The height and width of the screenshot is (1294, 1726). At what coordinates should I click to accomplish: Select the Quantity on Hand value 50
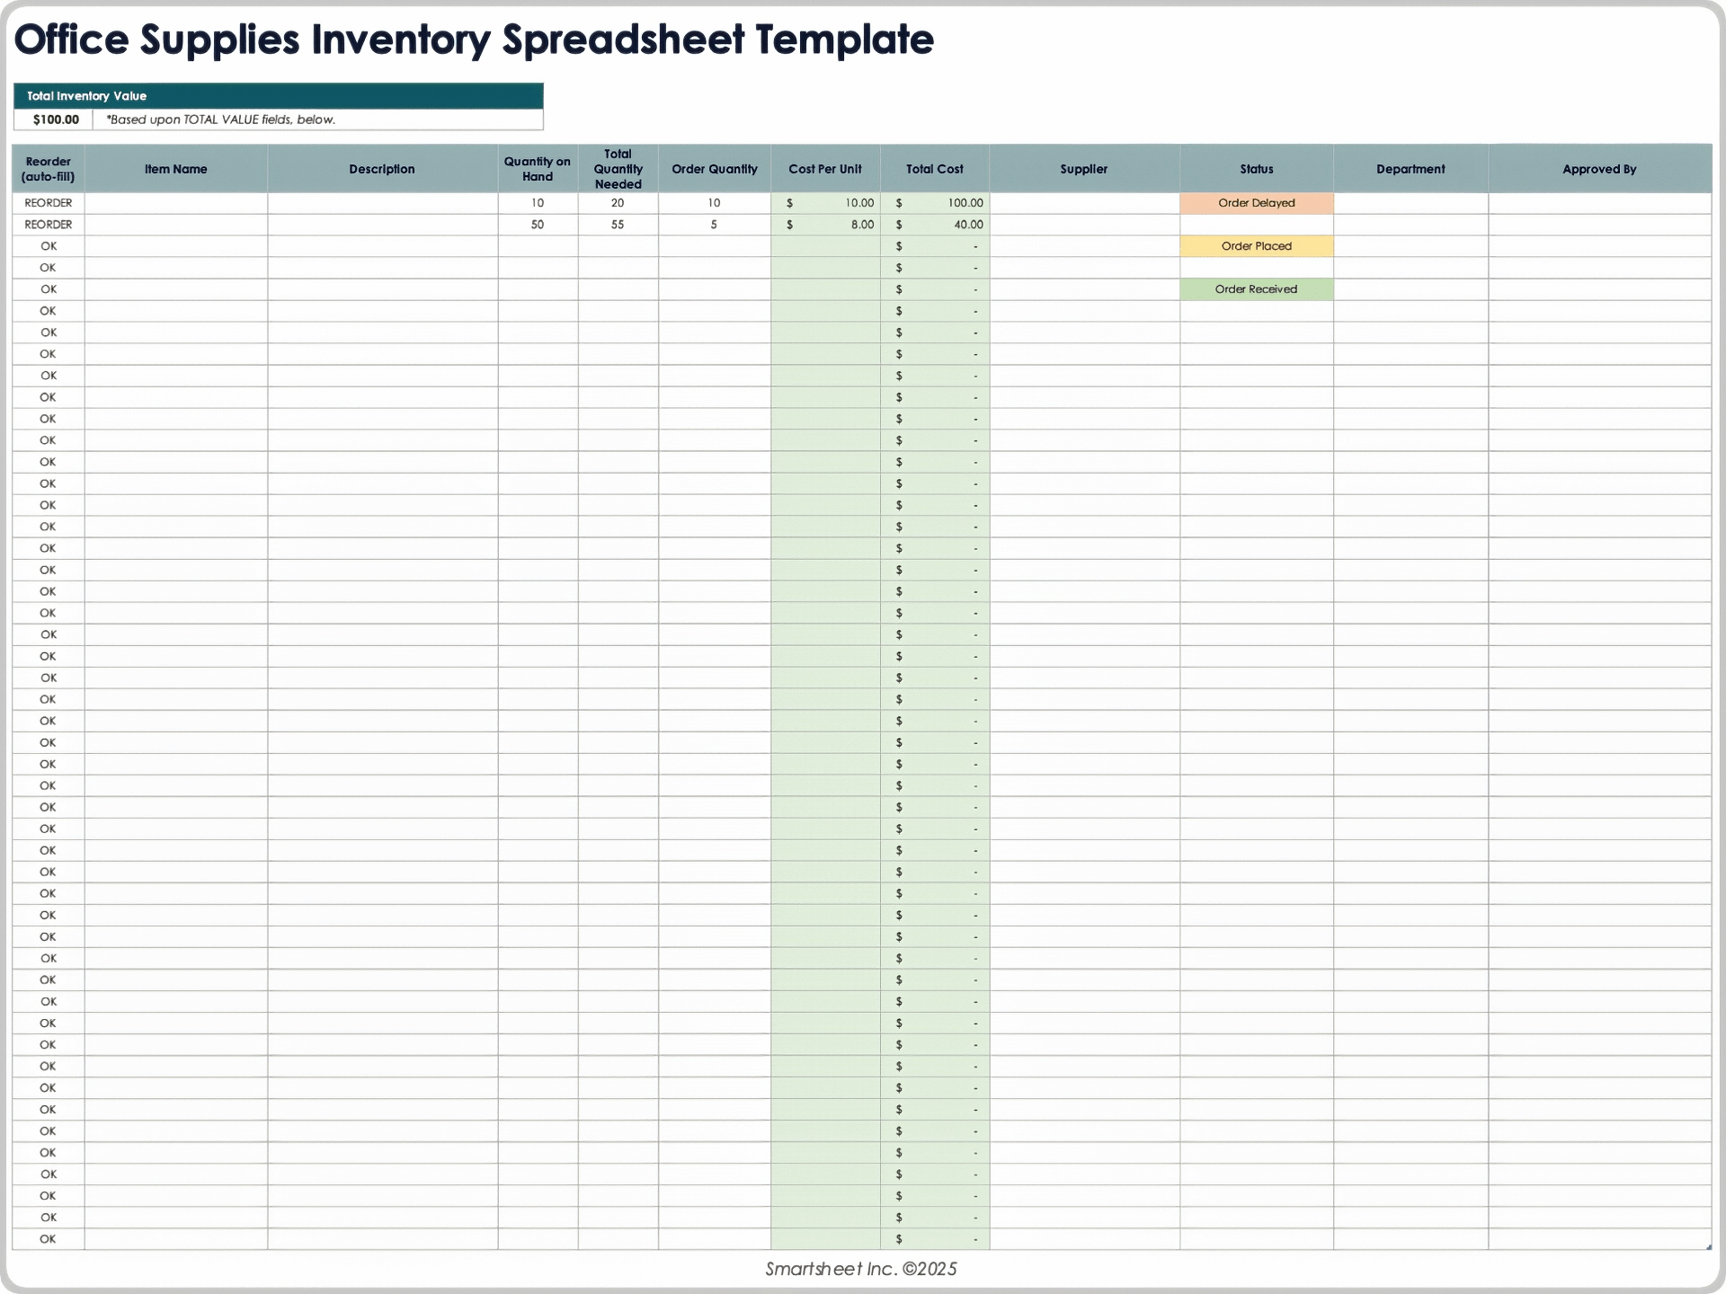point(538,225)
